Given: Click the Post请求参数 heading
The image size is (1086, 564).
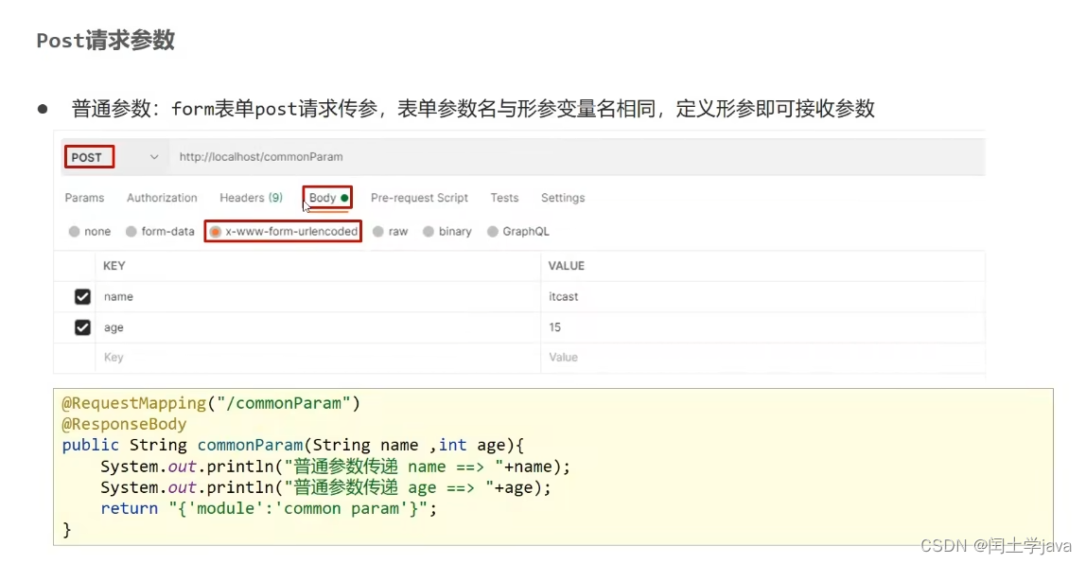Looking at the screenshot, I should pyautogui.click(x=105, y=40).
